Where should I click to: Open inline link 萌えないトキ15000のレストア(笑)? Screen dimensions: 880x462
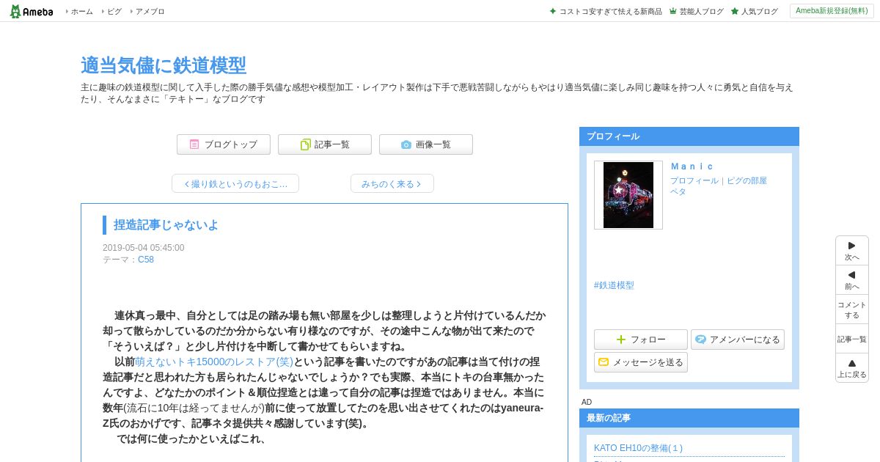[x=214, y=362]
